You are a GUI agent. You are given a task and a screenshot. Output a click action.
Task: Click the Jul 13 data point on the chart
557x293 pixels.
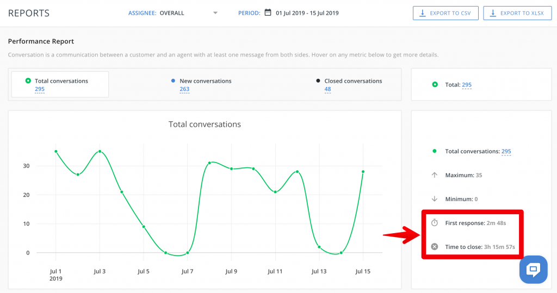pyautogui.click(x=319, y=247)
